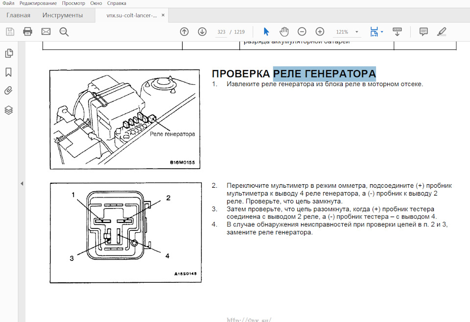The width and height of the screenshot is (470, 322).
Task: Click text Затем проверьте, что цепь разомкнута
Action: coord(289,209)
